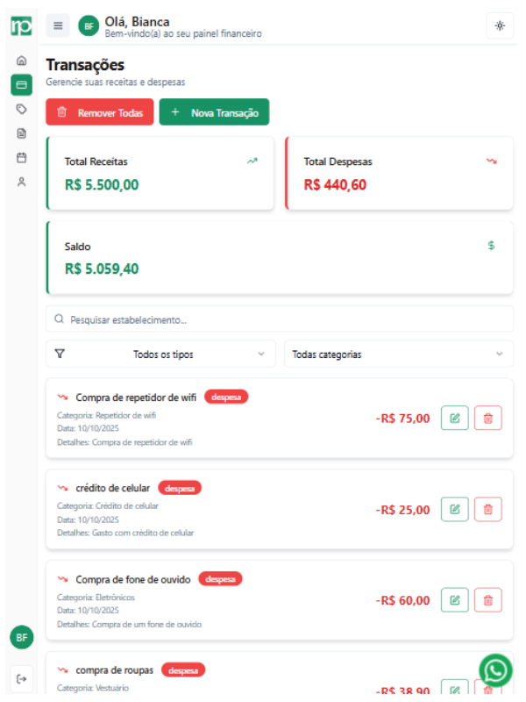Edit the crédito de celular transaction
Viewport: 526px width, 702px height.
click(454, 509)
